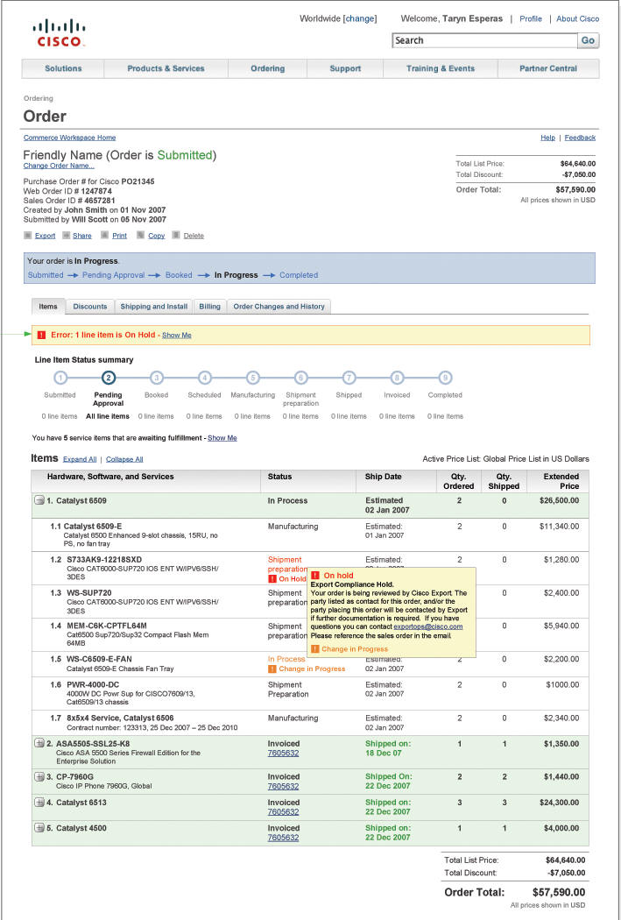Image resolution: width=621 pixels, height=920 pixels.
Task: Click the orange Change in Progress icon for WS-C6509-E-FAN
Action: coord(272,669)
